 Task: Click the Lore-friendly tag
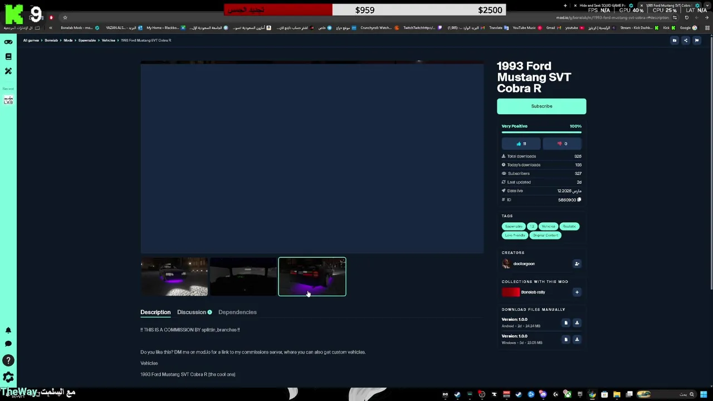click(515, 236)
